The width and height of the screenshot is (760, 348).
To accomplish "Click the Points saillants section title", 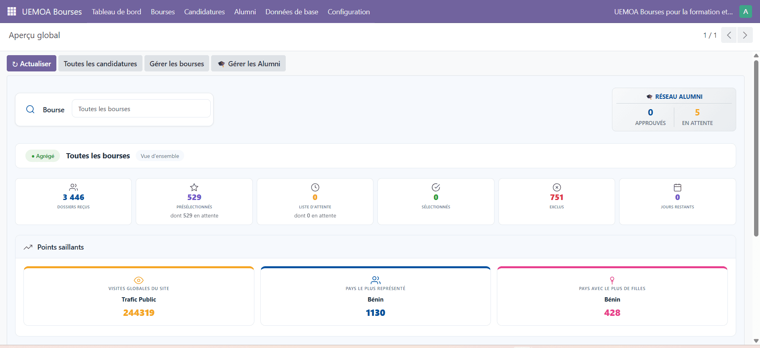I will point(60,247).
